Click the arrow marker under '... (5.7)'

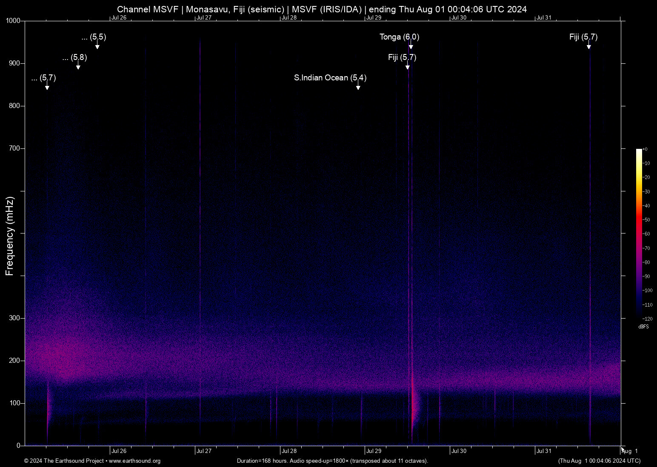pyautogui.click(x=47, y=86)
